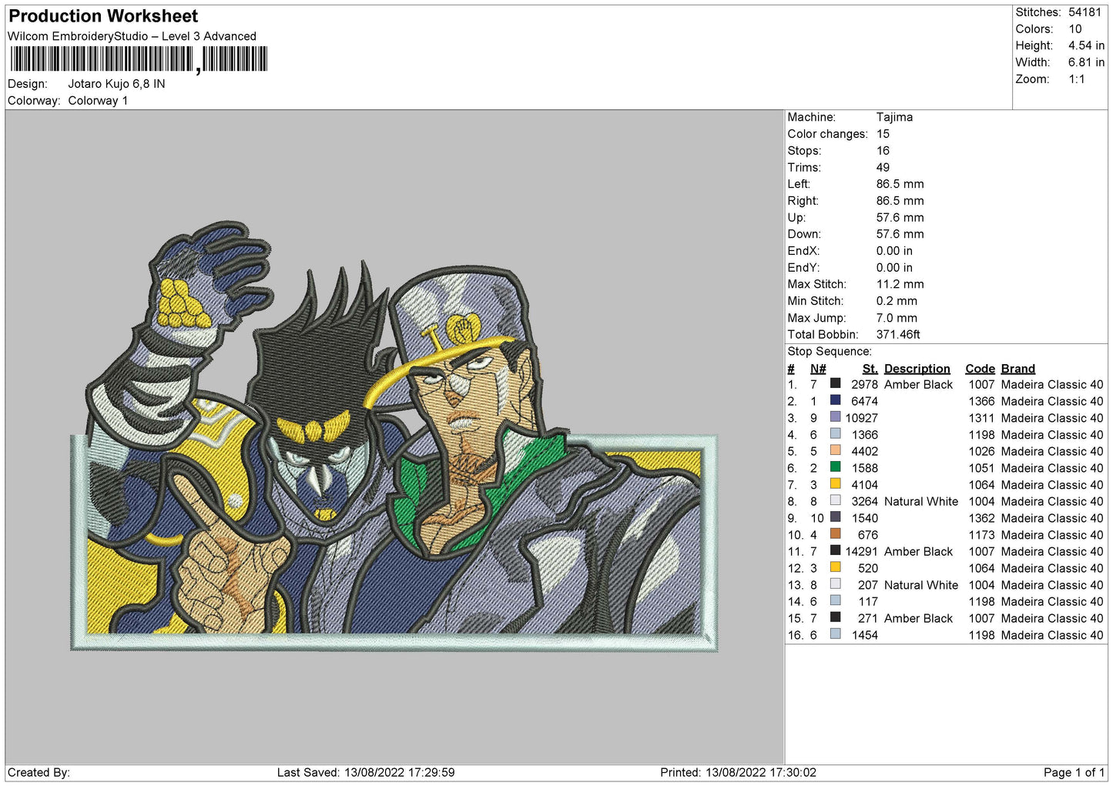Select the yellow swatch in row 12

click(x=835, y=567)
